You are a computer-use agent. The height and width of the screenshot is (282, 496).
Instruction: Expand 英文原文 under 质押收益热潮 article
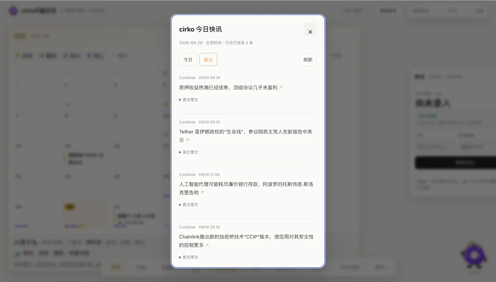point(188,100)
